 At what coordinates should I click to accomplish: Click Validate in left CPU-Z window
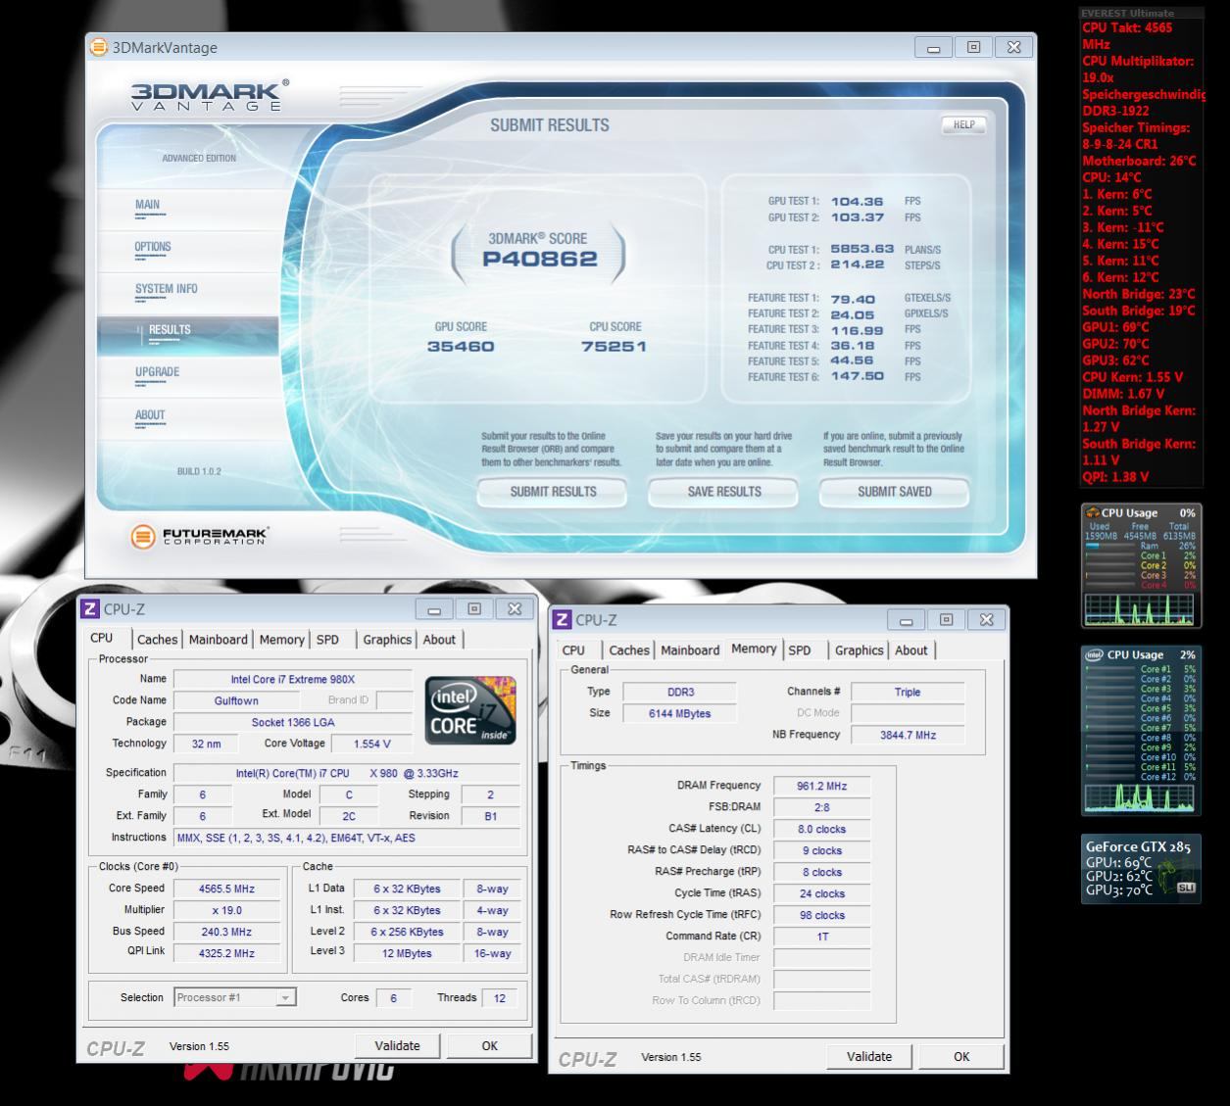pyautogui.click(x=397, y=1046)
